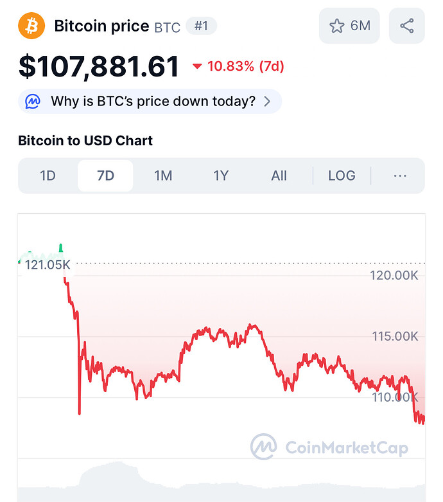Select the 7D chart range
The height and width of the screenshot is (502, 443).
pyautogui.click(x=105, y=175)
